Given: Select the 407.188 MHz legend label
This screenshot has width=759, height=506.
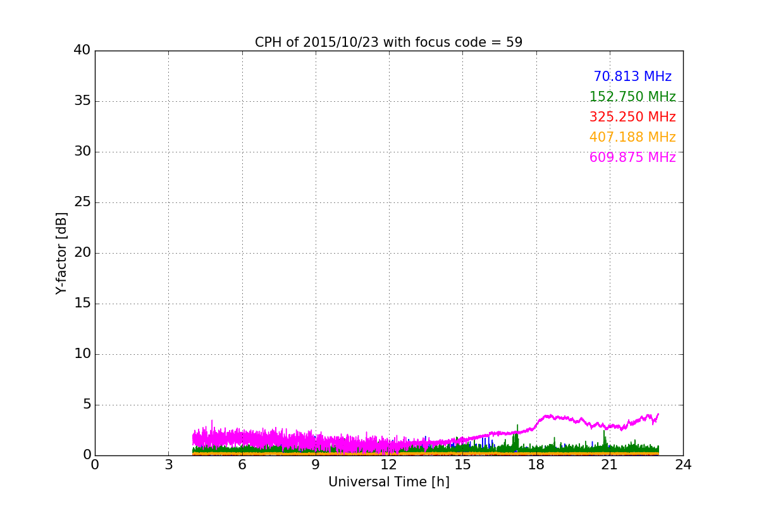Looking at the screenshot, I should [x=632, y=137].
